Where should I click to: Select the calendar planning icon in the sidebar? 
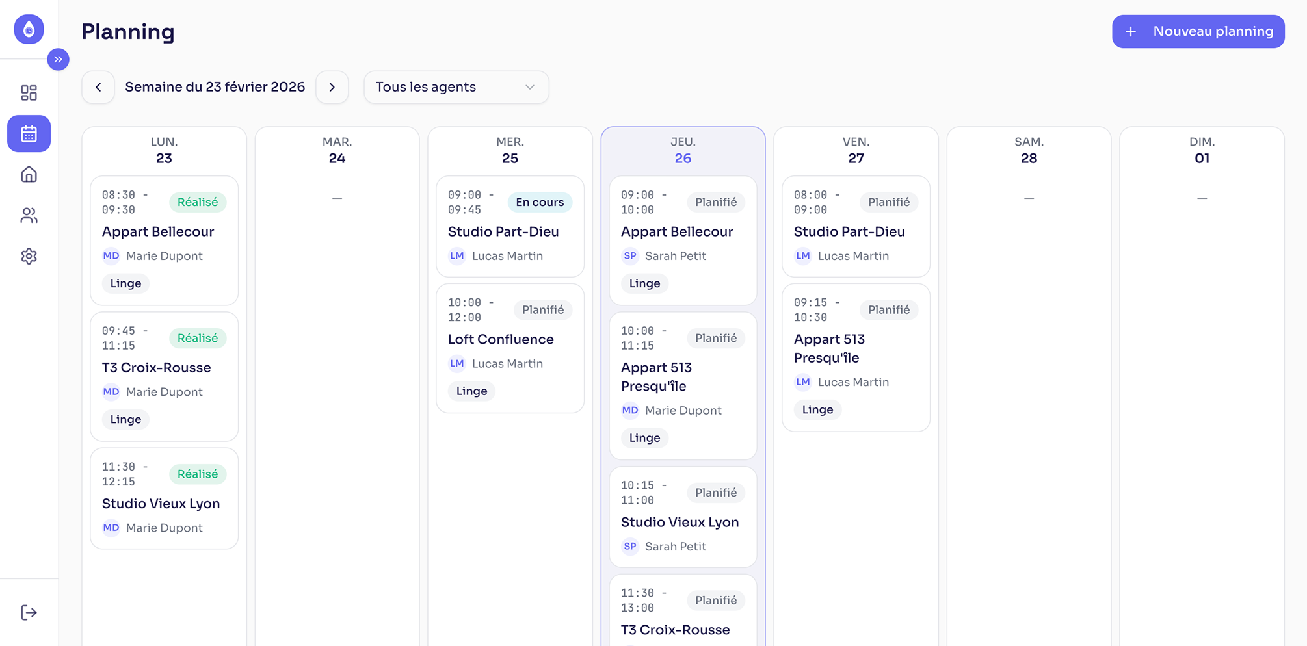29,134
